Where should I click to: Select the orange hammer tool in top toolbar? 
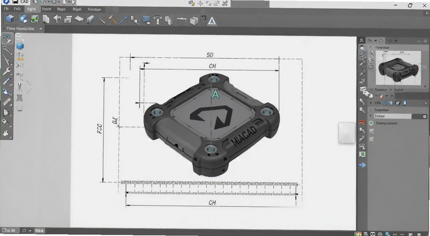point(112,20)
